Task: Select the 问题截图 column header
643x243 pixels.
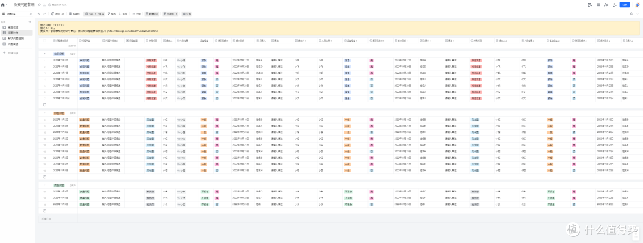Action: pos(135,40)
